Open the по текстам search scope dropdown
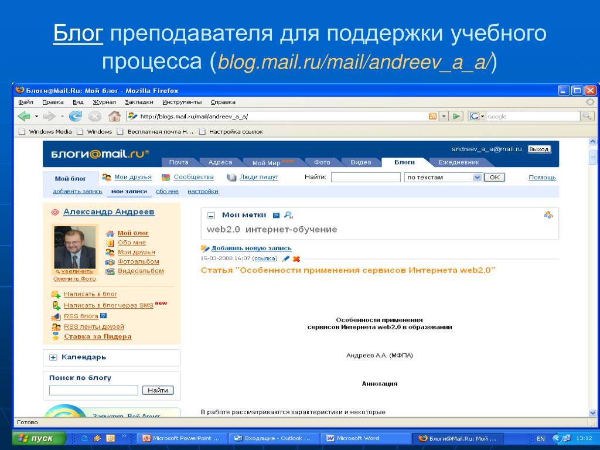The image size is (600, 450). click(x=477, y=177)
